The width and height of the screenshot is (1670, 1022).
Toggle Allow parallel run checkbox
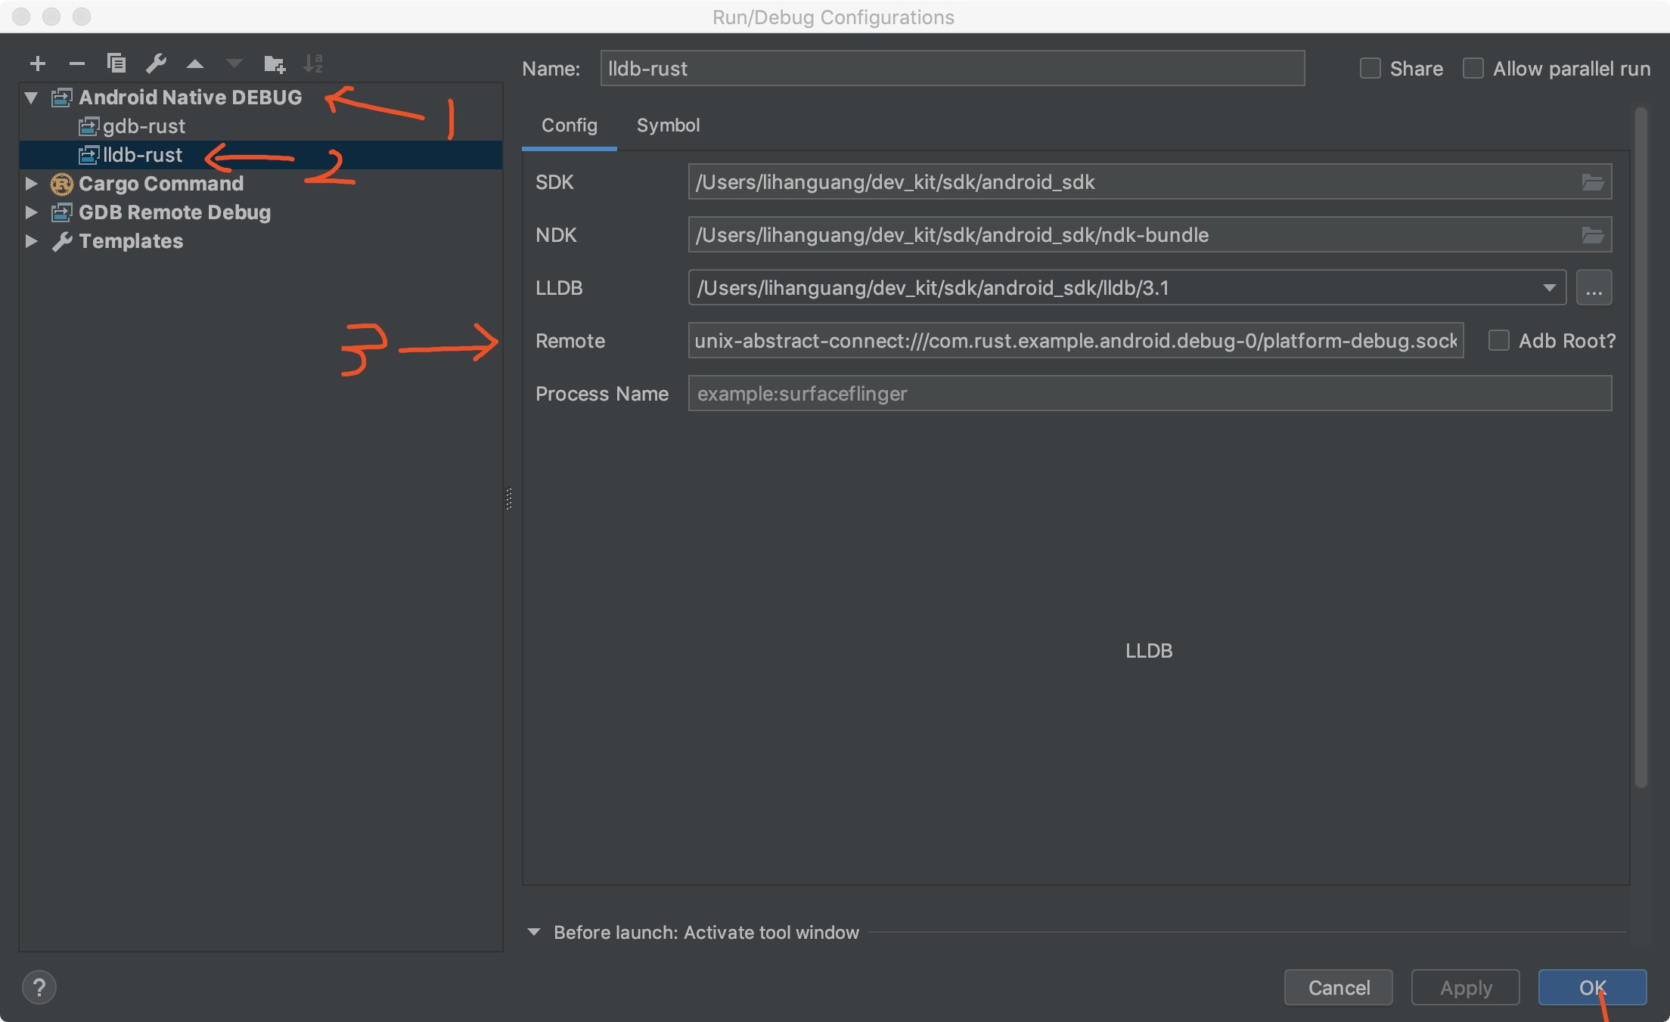click(x=1473, y=69)
